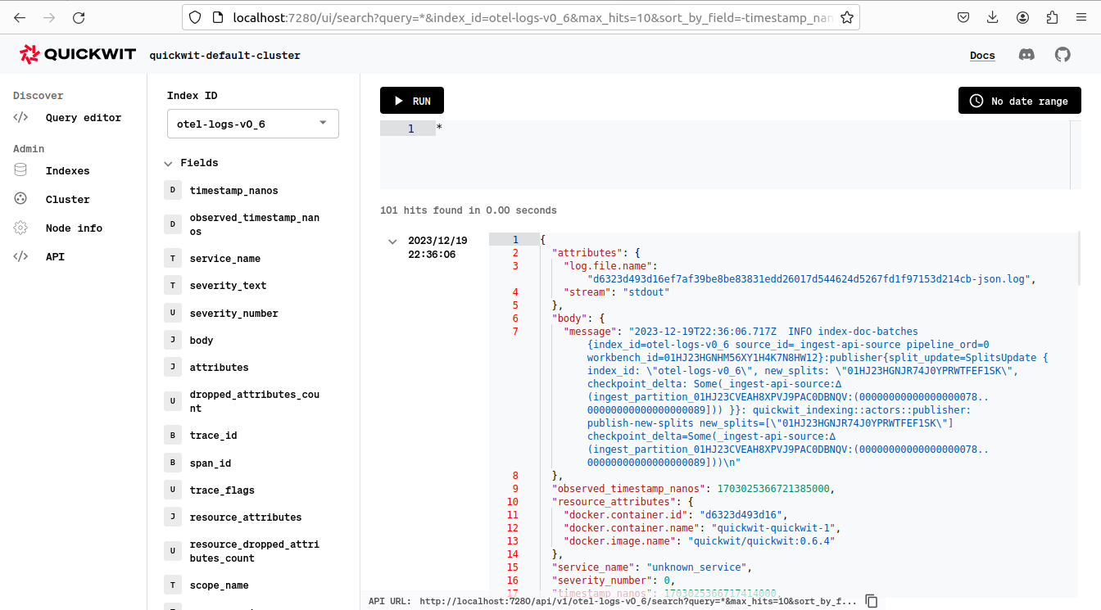Collapse the expanded 2023/12/19 hit row
Image resolution: width=1101 pixels, height=610 pixels.
click(392, 241)
